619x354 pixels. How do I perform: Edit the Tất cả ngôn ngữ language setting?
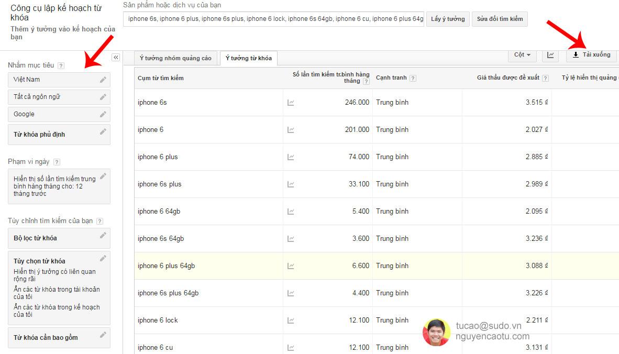[103, 97]
